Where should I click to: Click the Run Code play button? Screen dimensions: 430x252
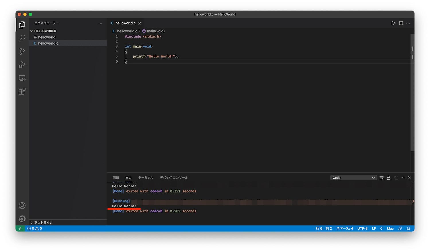coord(393,23)
